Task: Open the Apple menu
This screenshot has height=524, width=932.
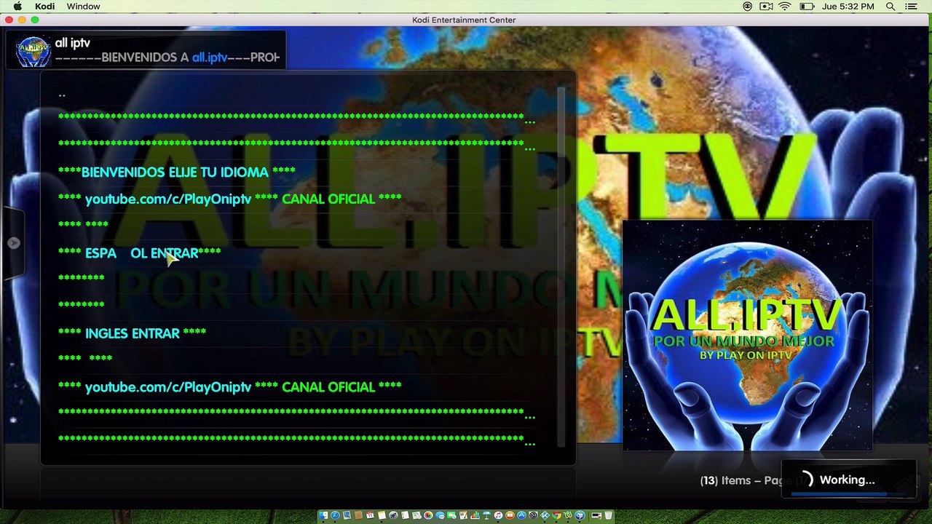Action: 17,7
